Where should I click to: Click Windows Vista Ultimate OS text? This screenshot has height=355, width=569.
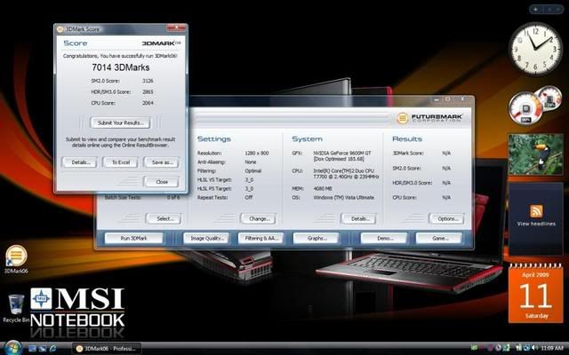click(344, 197)
